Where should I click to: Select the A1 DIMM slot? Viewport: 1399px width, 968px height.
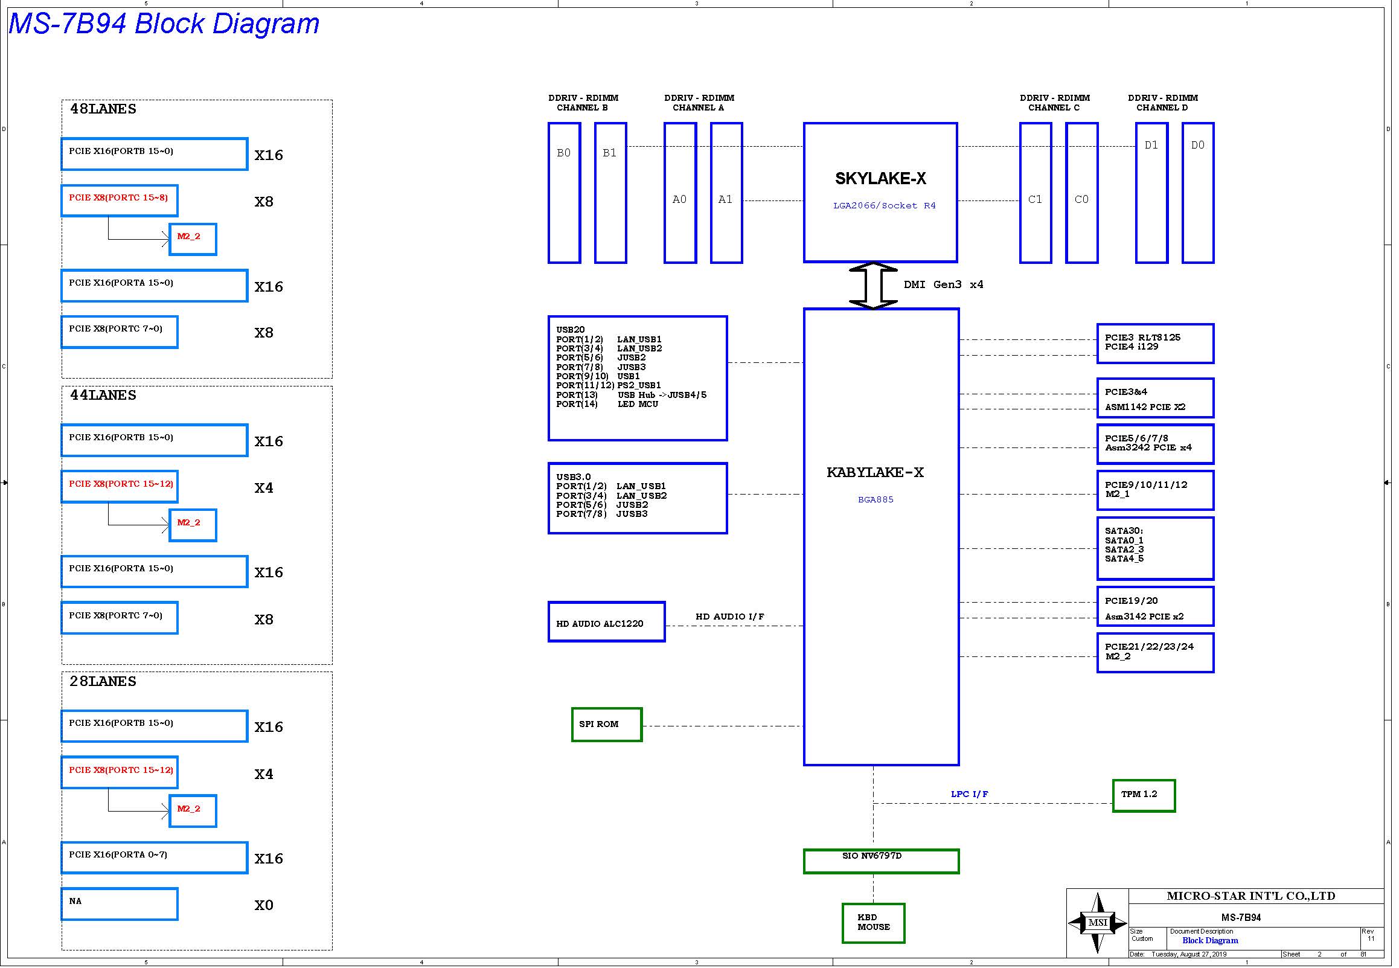pos(726,193)
